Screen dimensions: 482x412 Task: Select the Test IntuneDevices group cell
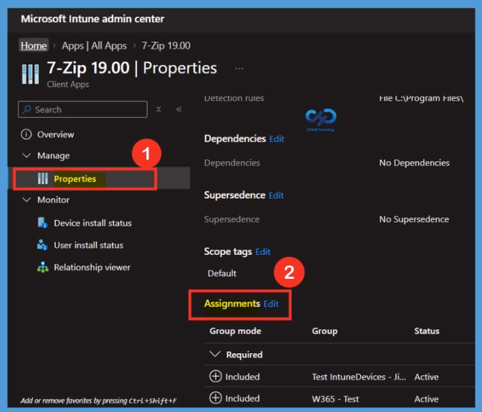click(x=359, y=377)
